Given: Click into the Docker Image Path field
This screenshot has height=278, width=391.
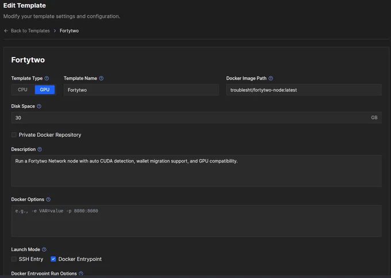Looking at the screenshot, I should 304,90.
